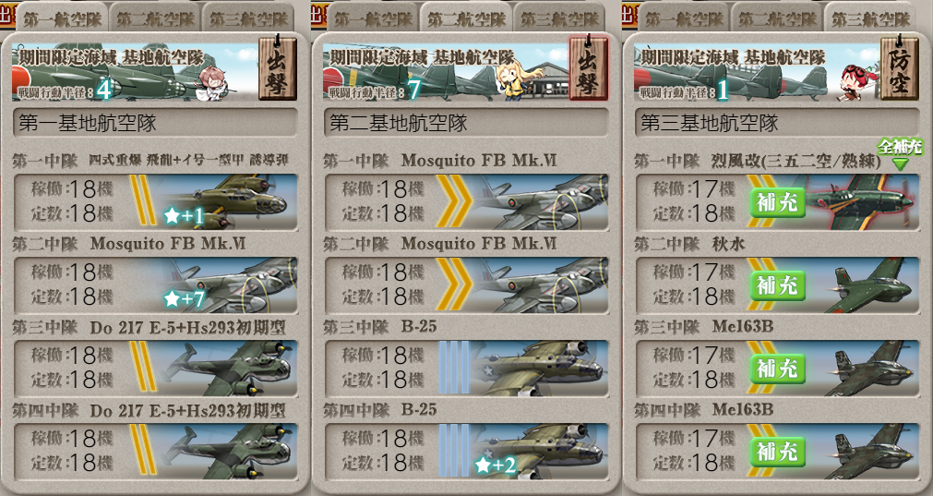Image resolution: width=933 pixels, height=496 pixels.
Task: Click the 全補充 green down arrow
Action: (901, 163)
